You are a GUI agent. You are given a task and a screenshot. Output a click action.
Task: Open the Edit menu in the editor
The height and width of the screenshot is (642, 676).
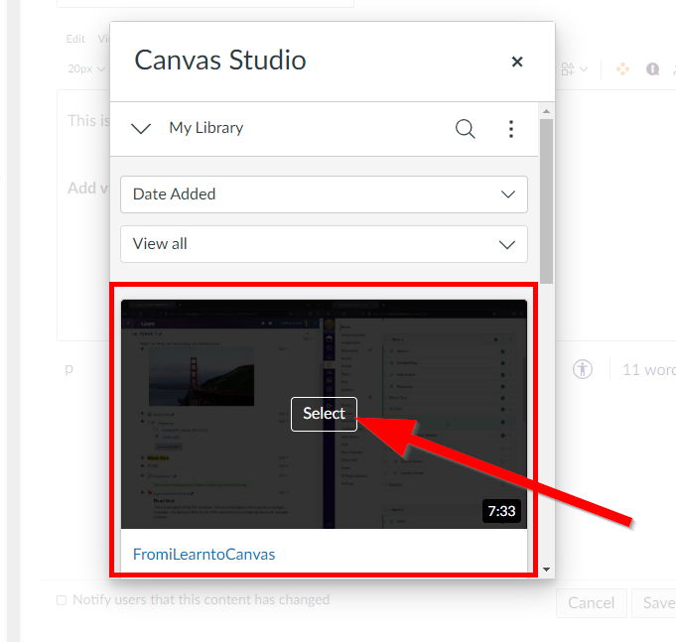pos(75,39)
